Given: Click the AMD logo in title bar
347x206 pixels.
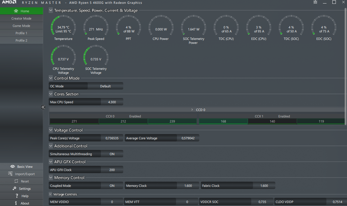Looking at the screenshot, I should [x=9, y=2].
